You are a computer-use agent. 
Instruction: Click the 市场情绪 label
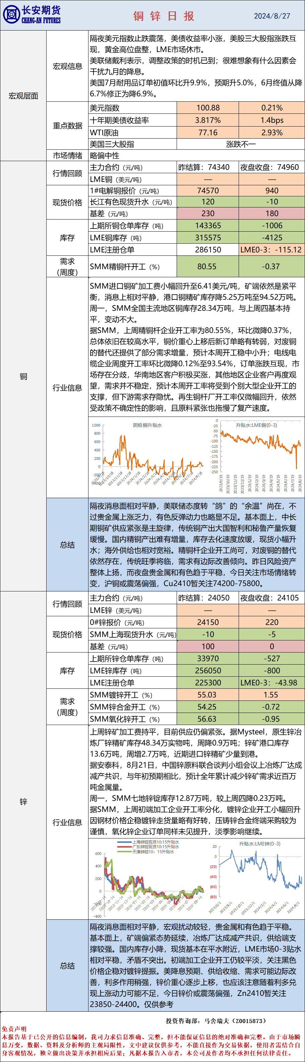67,155
